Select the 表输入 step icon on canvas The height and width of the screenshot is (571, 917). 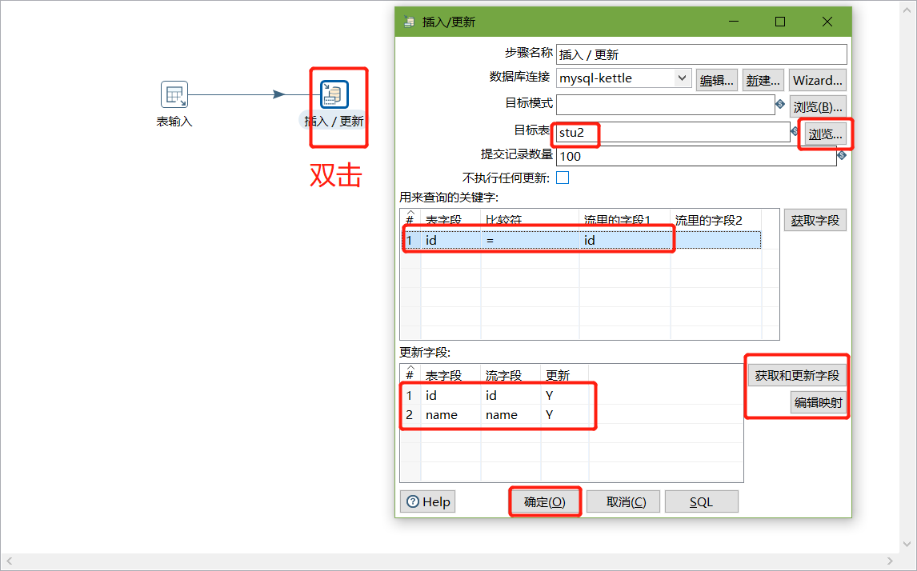(174, 94)
